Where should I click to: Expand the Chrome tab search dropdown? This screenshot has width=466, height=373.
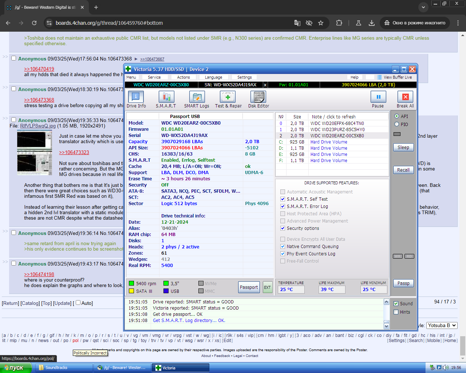coord(423,7)
